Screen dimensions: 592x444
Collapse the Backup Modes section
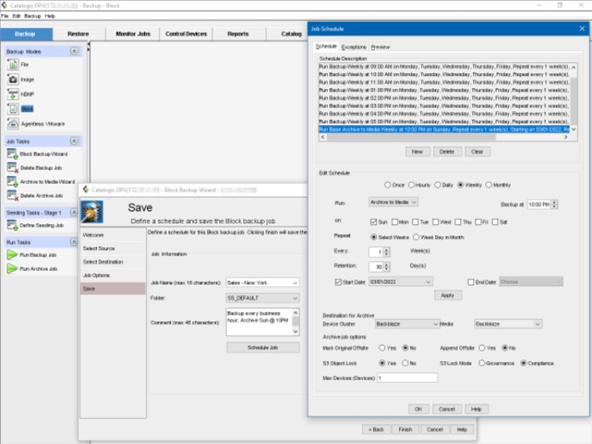click(74, 51)
